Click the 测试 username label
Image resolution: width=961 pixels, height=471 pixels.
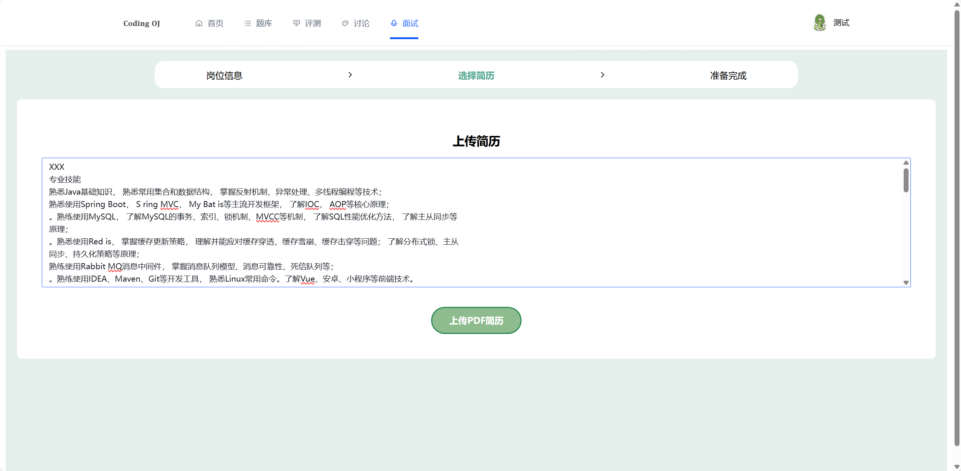841,23
